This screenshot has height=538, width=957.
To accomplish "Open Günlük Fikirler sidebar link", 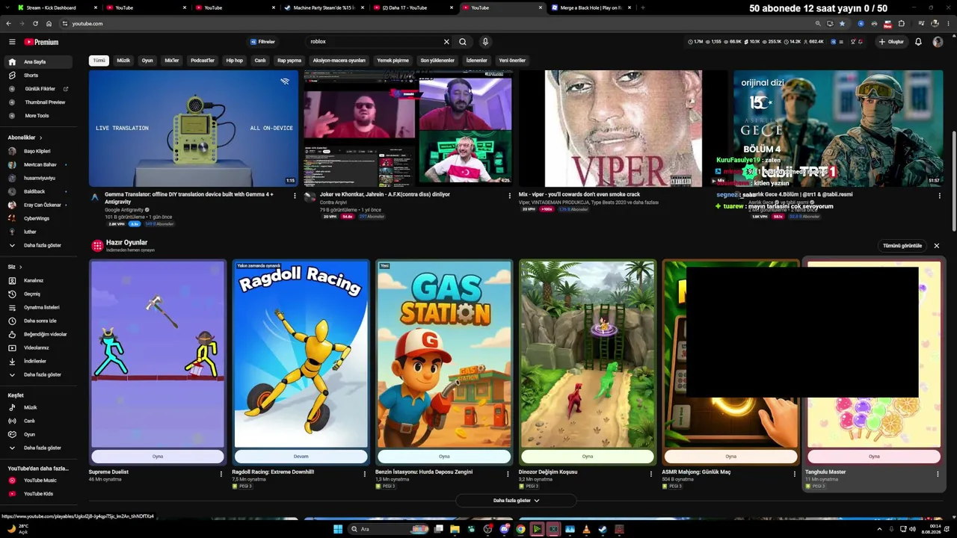I will (40, 89).
